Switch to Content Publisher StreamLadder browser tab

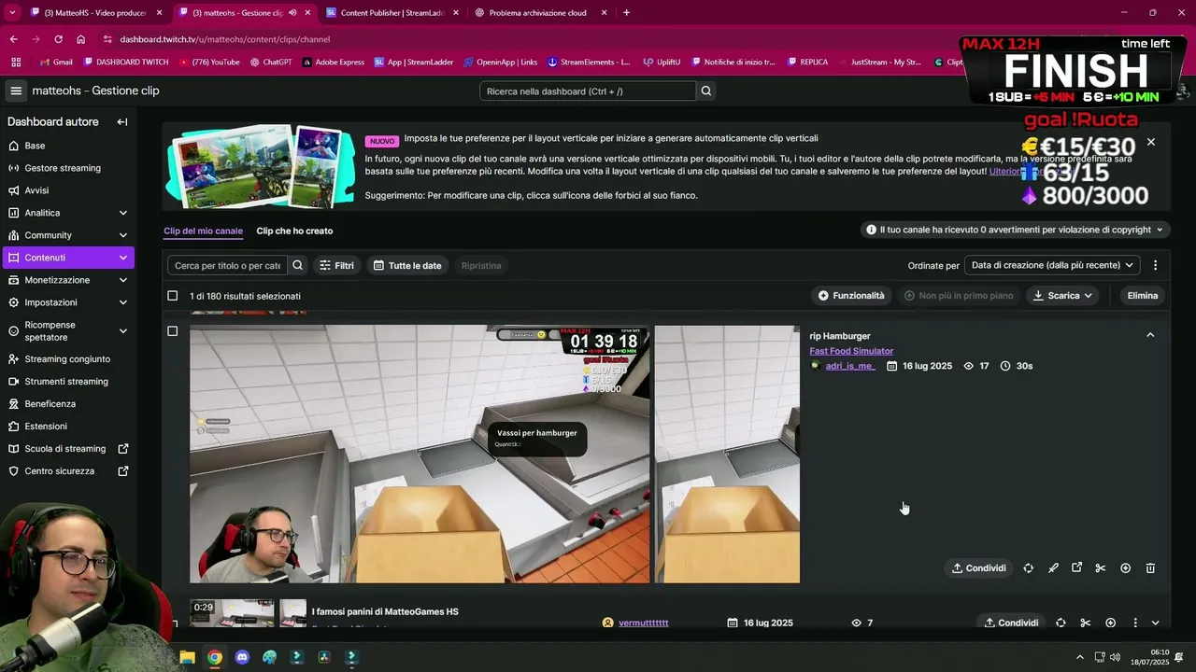(392, 13)
